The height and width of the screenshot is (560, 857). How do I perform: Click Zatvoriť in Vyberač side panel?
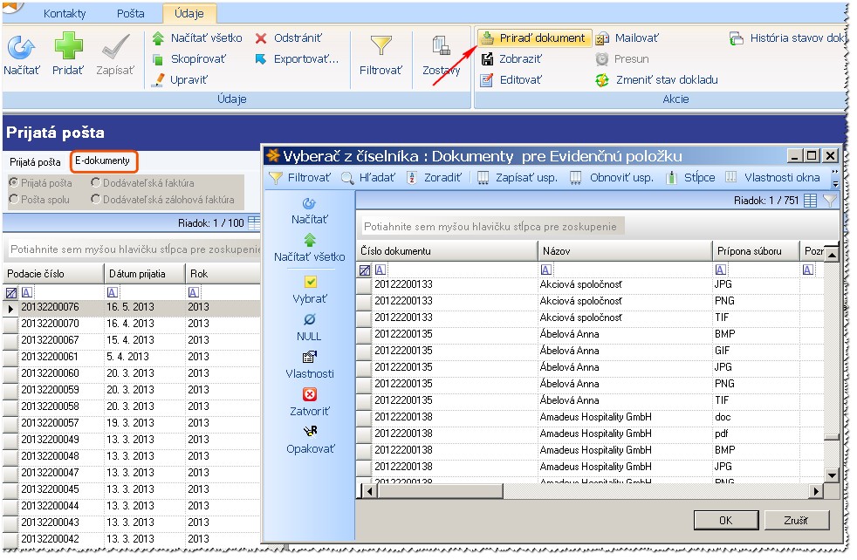(309, 403)
